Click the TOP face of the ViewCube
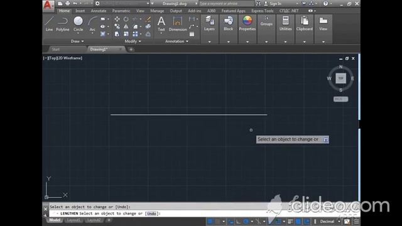The height and width of the screenshot is (226, 402). tap(340, 78)
